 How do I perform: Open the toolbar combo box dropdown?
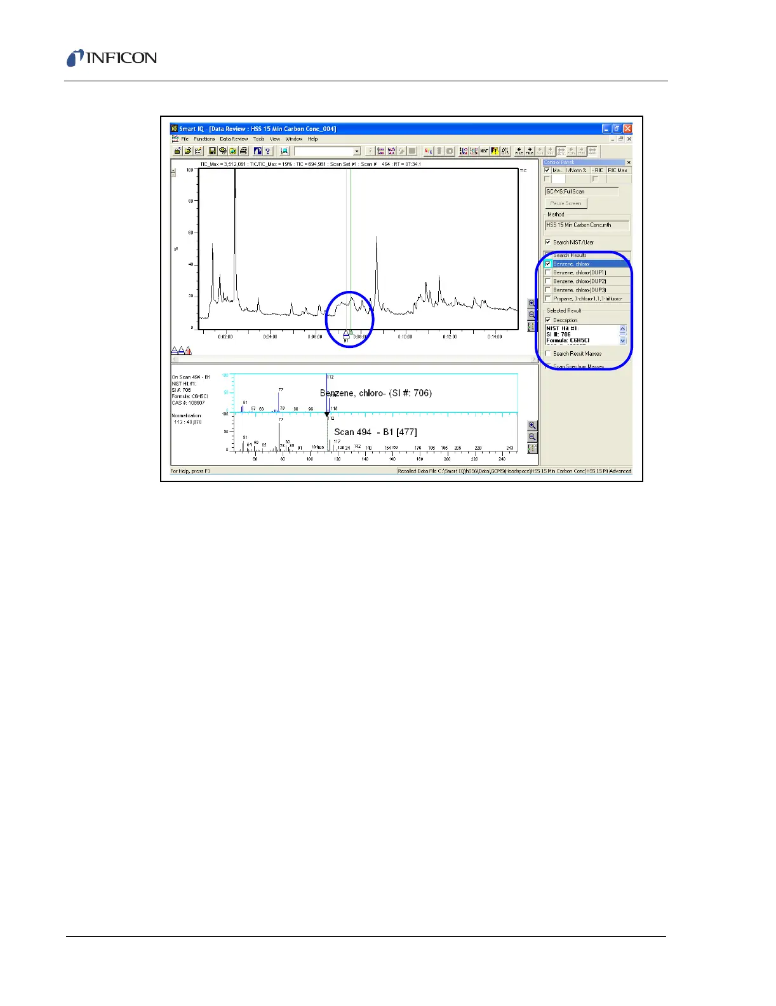coord(356,151)
